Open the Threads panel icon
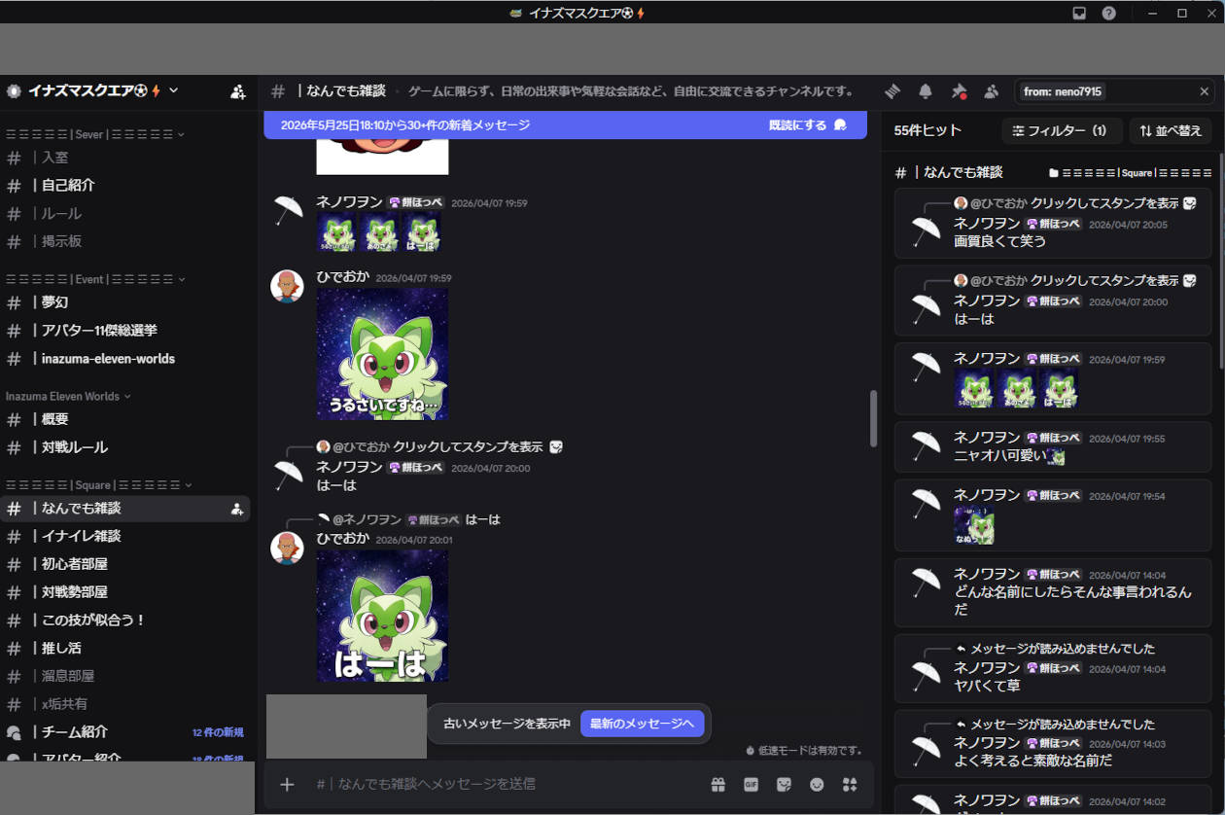 [892, 91]
